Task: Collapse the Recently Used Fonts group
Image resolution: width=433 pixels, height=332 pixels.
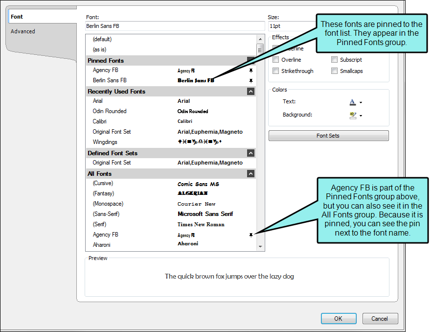Action: pyautogui.click(x=251, y=92)
